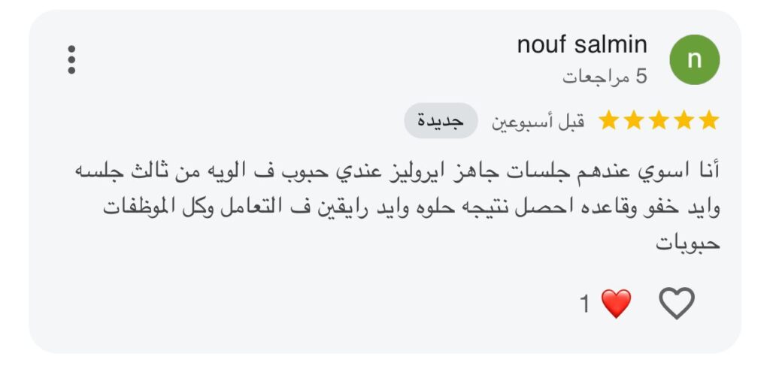Screen dimensions: 770x372
Task: Click the second star from the left
Action: pyautogui.click(x=634, y=120)
